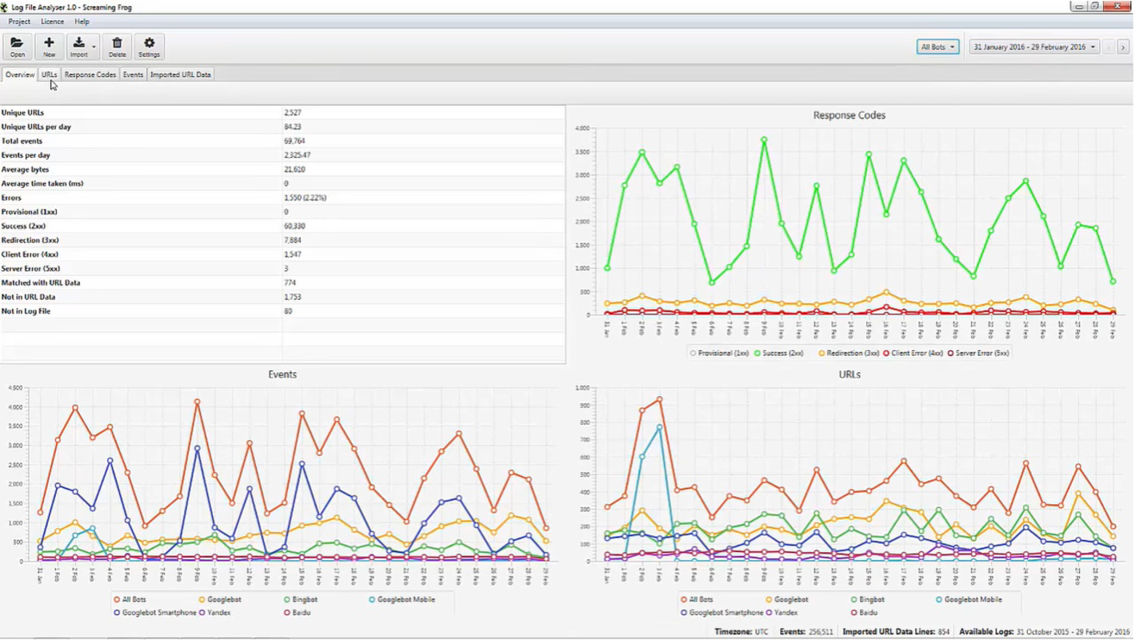Go to previous date range with left arrow
The width and height of the screenshot is (1135, 640).
click(x=1109, y=47)
